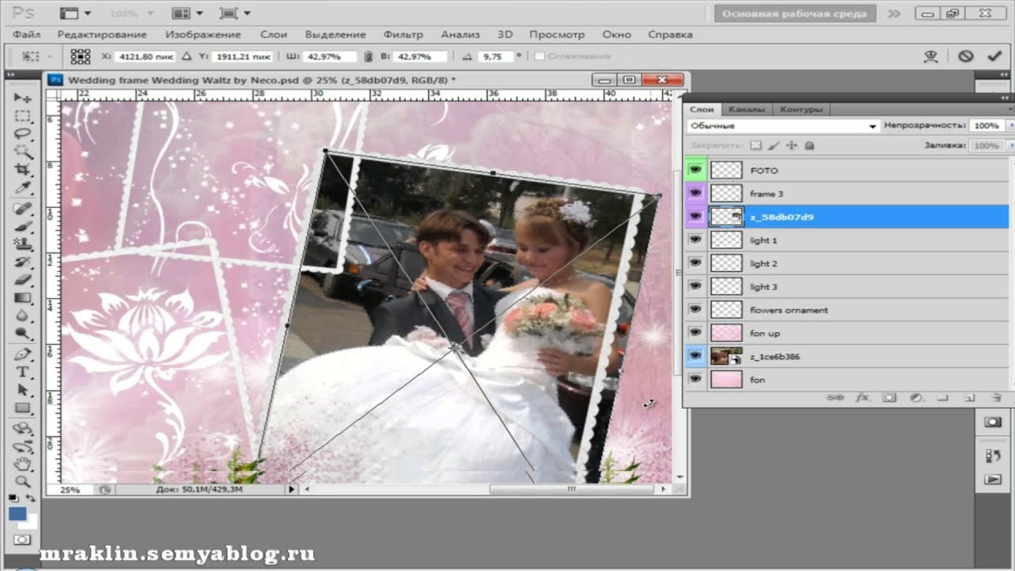This screenshot has height=571, width=1015.
Task: Expand more workspaces with double chevron
Action: pyautogui.click(x=894, y=13)
